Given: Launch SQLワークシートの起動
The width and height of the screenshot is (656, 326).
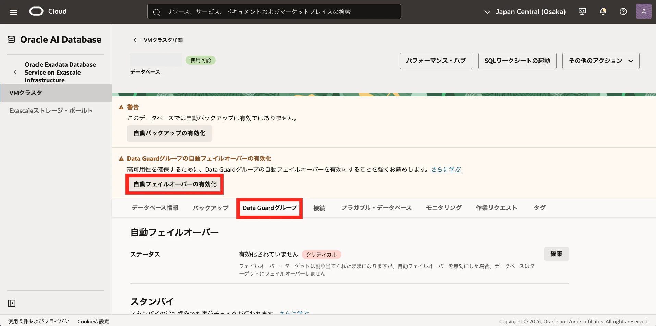Looking at the screenshot, I should 517,61.
